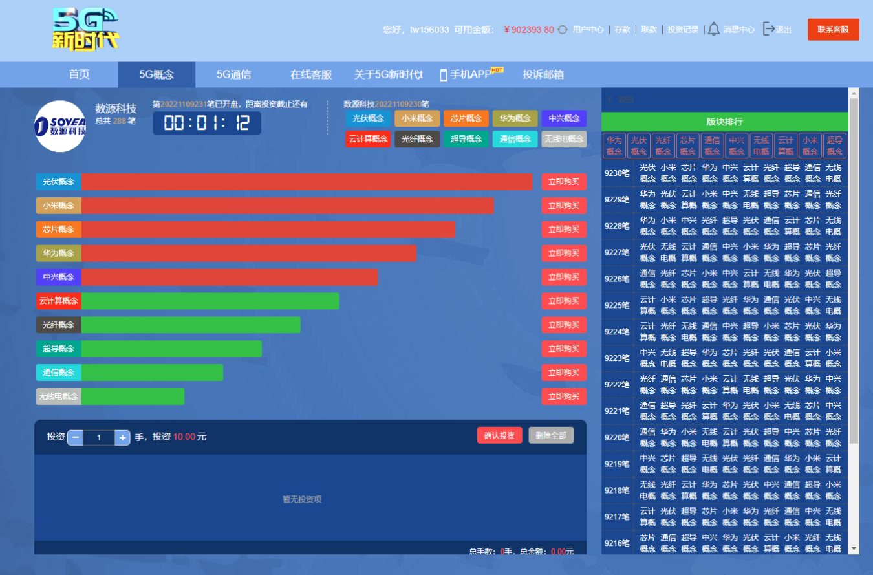This screenshot has width=873, height=575.
Task: Open the bell notification icon
Action: [713, 29]
